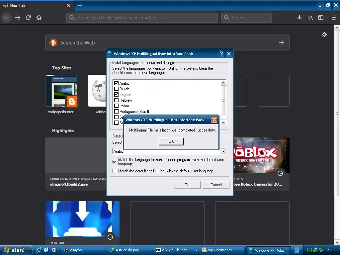This screenshot has width=340, height=255.
Task: Expand the default user language dropdown
Action: pos(223,151)
